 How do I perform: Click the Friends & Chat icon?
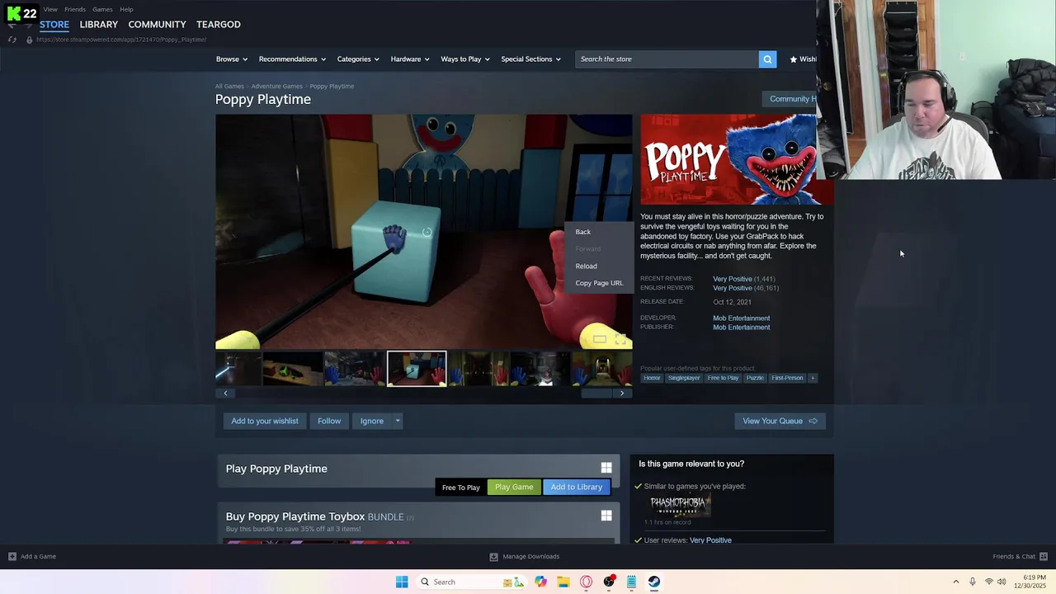coord(1044,556)
